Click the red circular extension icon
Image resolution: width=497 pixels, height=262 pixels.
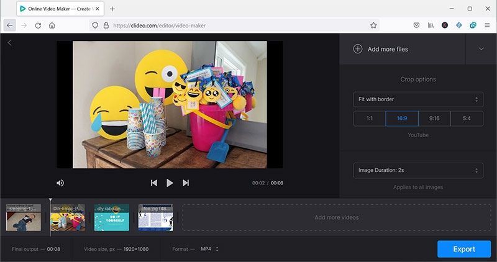pyautogui.click(x=445, y=25)
